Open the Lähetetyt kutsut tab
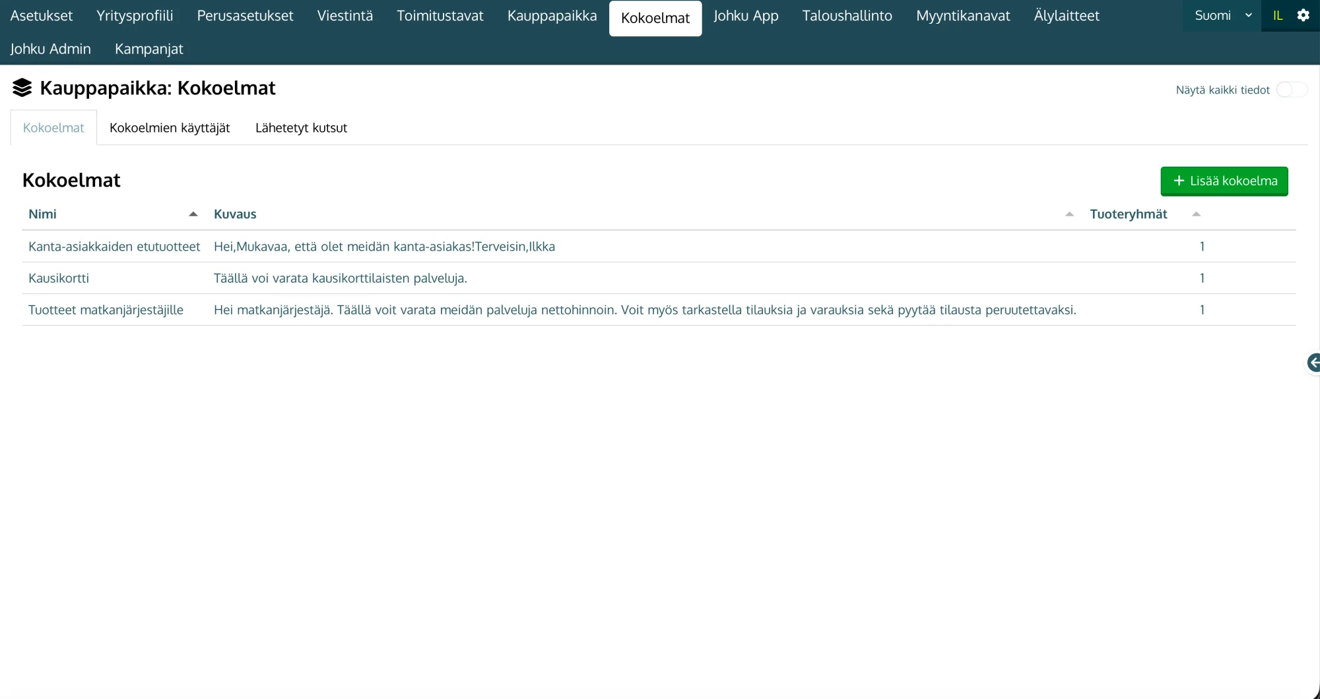Viewport: 1320px width, 699px height. tap(301, 128)
